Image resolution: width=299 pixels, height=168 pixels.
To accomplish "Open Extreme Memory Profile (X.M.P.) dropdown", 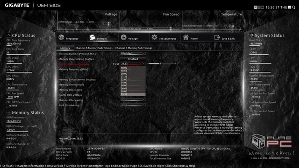I will coord(133,54).
